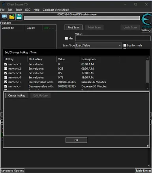Click the Create hotkey button

[x=17, y=95]
